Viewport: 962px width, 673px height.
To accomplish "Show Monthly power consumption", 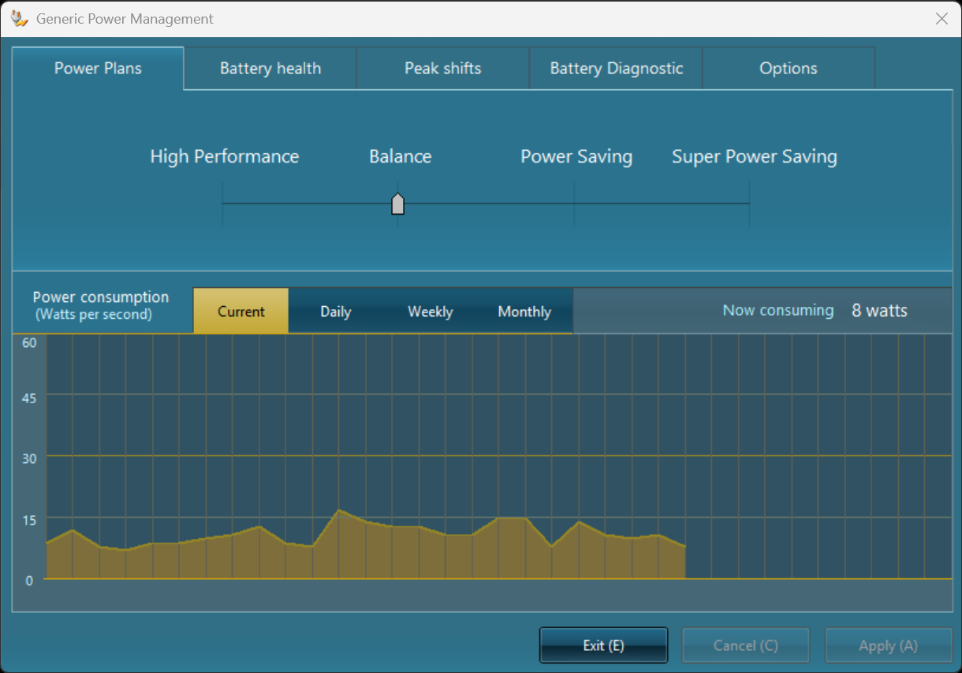I will click(524, 311).
